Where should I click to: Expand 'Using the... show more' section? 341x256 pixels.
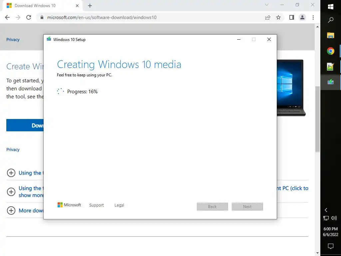[11, 192]
